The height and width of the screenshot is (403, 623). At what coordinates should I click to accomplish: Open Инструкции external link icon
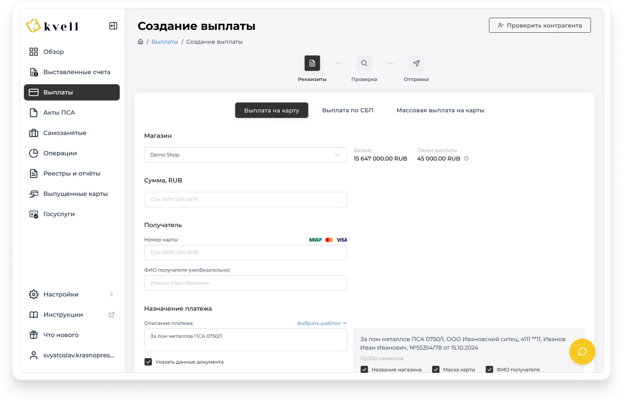tap(111, 315)
